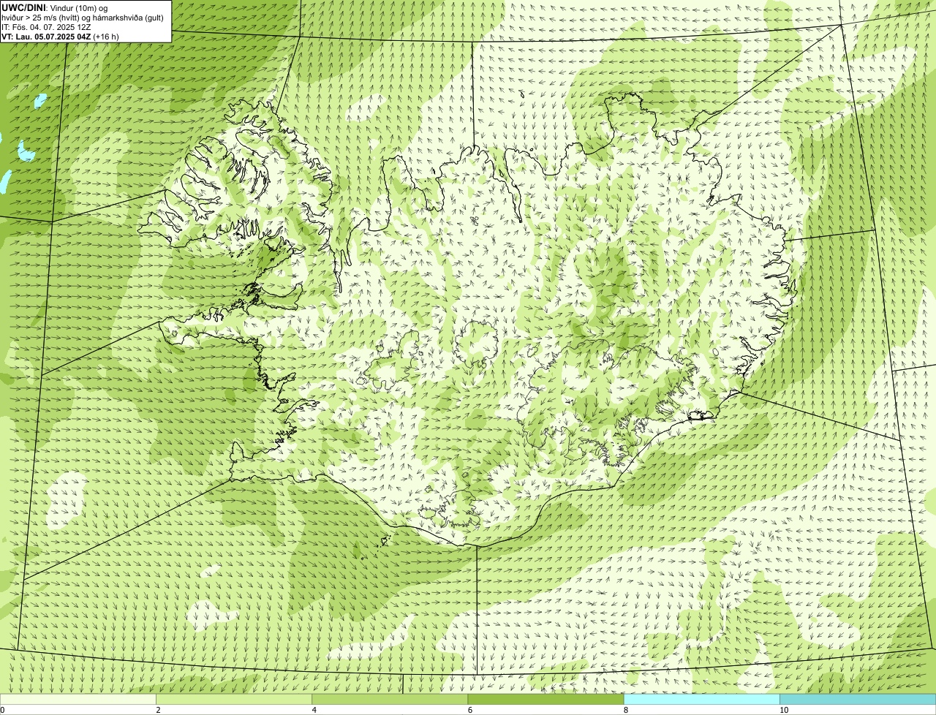Click the legend scale label "8"
The image size is (936, 715).
point(626,710)
